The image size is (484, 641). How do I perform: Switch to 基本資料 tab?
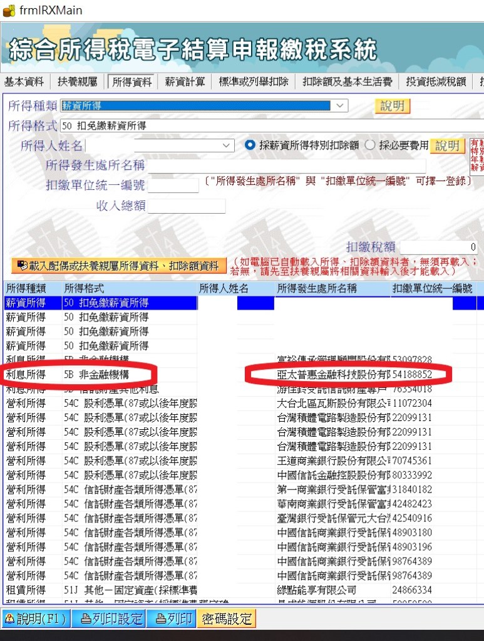[24, 81]
